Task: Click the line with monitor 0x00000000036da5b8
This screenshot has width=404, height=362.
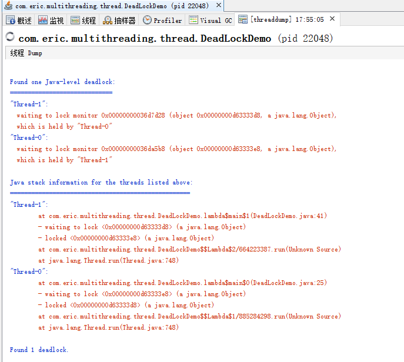Action: [176, 149]
